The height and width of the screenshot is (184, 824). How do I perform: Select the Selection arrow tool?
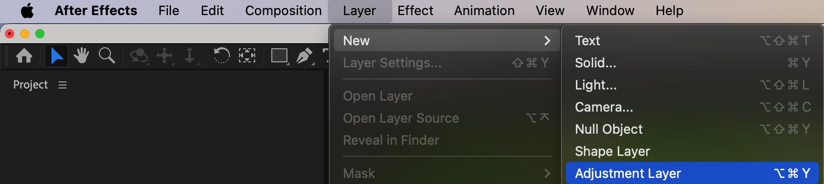tap(56, 55)
